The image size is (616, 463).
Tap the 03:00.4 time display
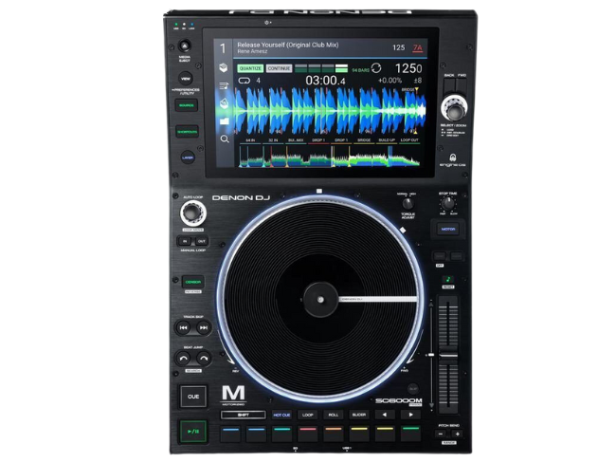[325, 81]
